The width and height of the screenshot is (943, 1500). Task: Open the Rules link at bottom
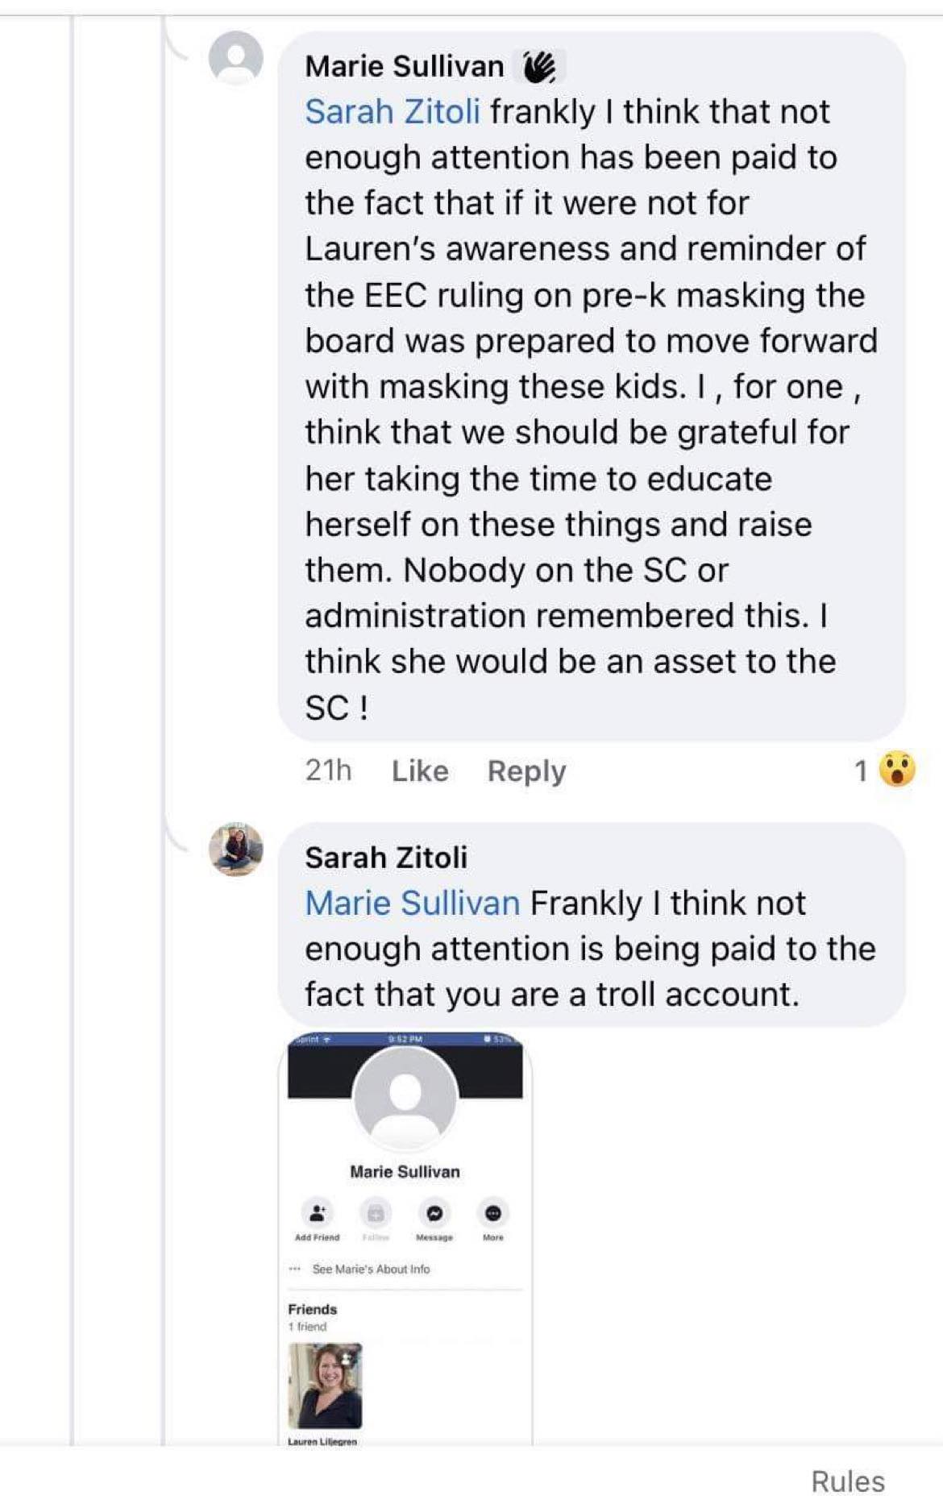pos(847,1481)
